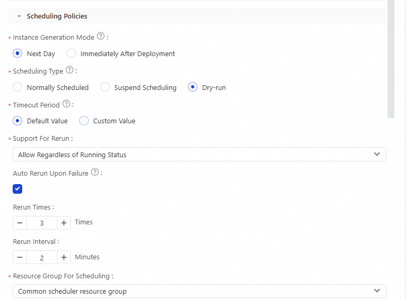This screenshot has width=406, height=299.
Task: Decrease Rerun Times with minus button
Action: [20, 223]
